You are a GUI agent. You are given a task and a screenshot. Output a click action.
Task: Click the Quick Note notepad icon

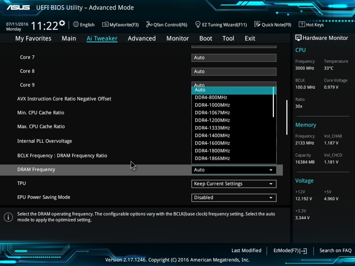pos(257,24)
